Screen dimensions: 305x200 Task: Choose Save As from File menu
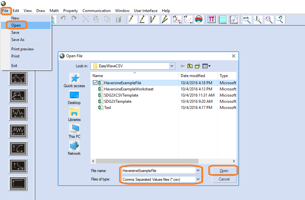click(x=18, y=40)
